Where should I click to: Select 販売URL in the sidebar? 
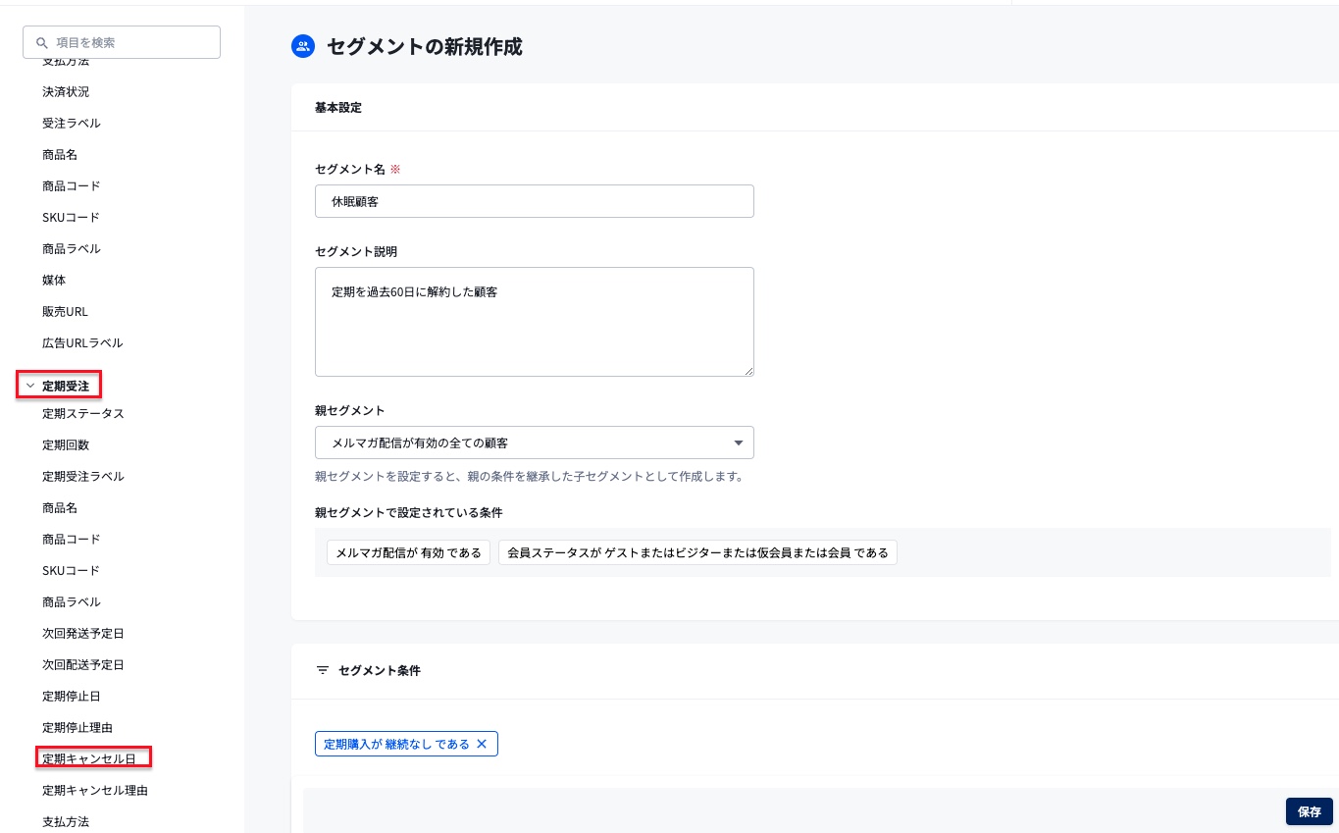[x=65, y=312]
